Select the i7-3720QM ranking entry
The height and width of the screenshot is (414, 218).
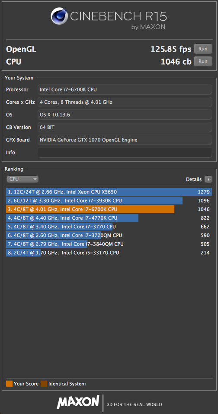coord(109,235)
